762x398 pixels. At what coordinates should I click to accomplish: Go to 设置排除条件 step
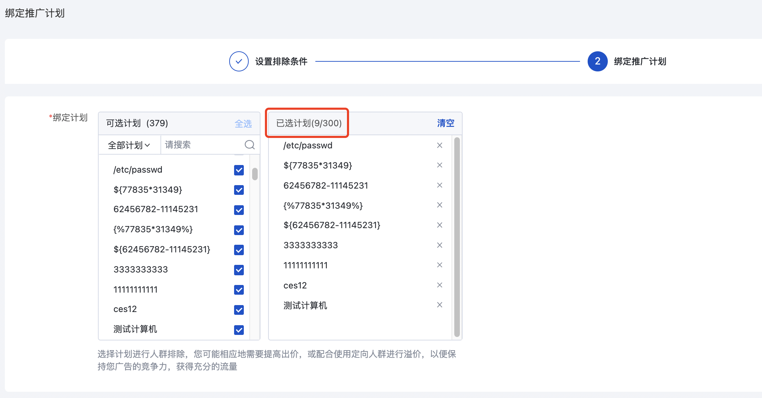[x=281, y=61]
